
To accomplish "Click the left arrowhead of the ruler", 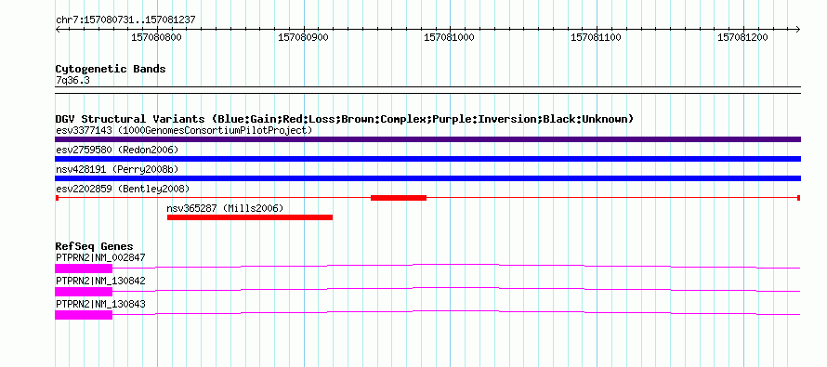I will [58, 29].
